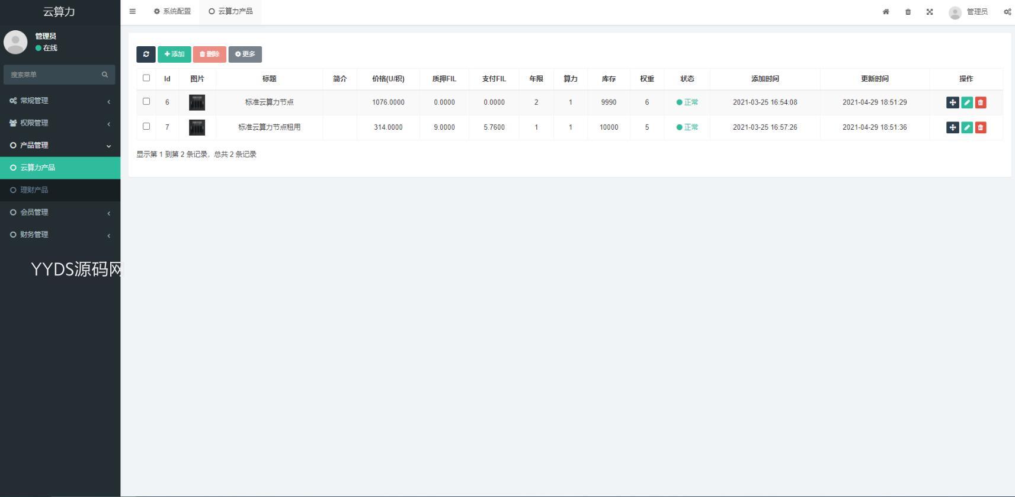Switch to the 系统配置 tab
This screenshot has width=1015, height=497.
tap(172, 11)
